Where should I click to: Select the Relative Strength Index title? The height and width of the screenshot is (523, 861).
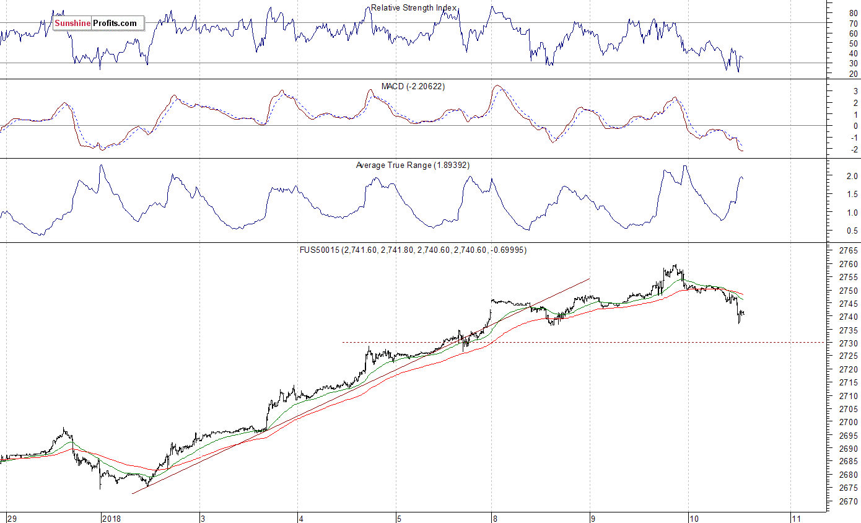pos(414,8)
